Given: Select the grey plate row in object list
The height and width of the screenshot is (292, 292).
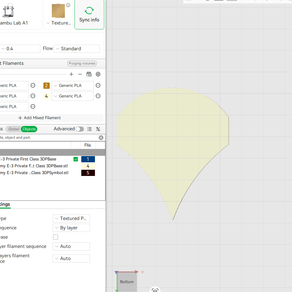Looking at the screenshot, I should (x=52, y=152).
